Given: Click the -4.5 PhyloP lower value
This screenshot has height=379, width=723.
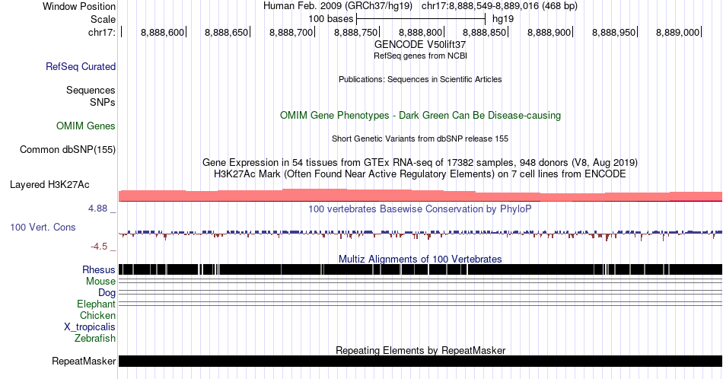Looking at the screenshot, I should [x=99, y=247].
